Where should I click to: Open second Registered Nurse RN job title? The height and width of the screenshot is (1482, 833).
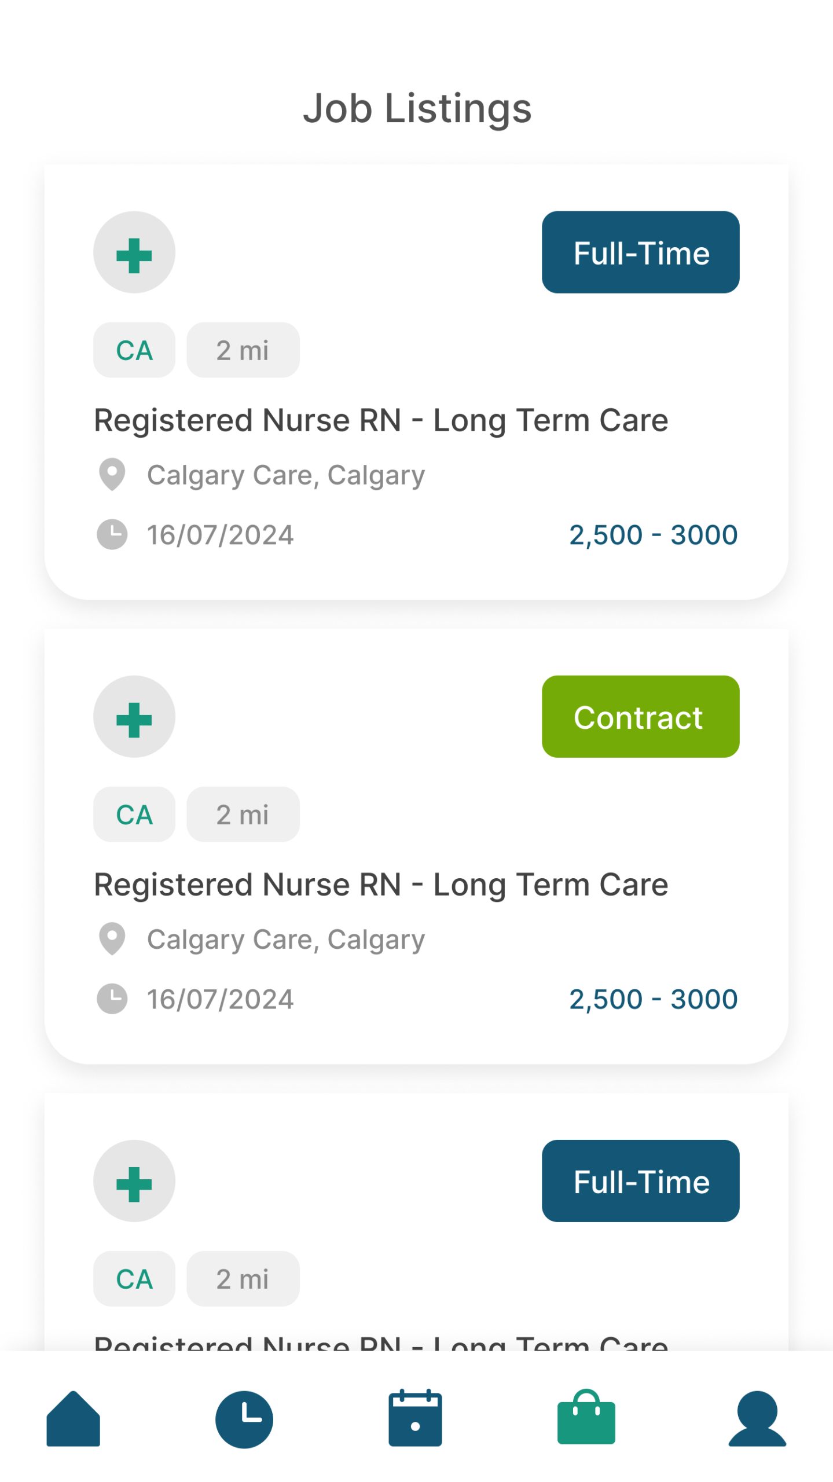coord(381,885)
